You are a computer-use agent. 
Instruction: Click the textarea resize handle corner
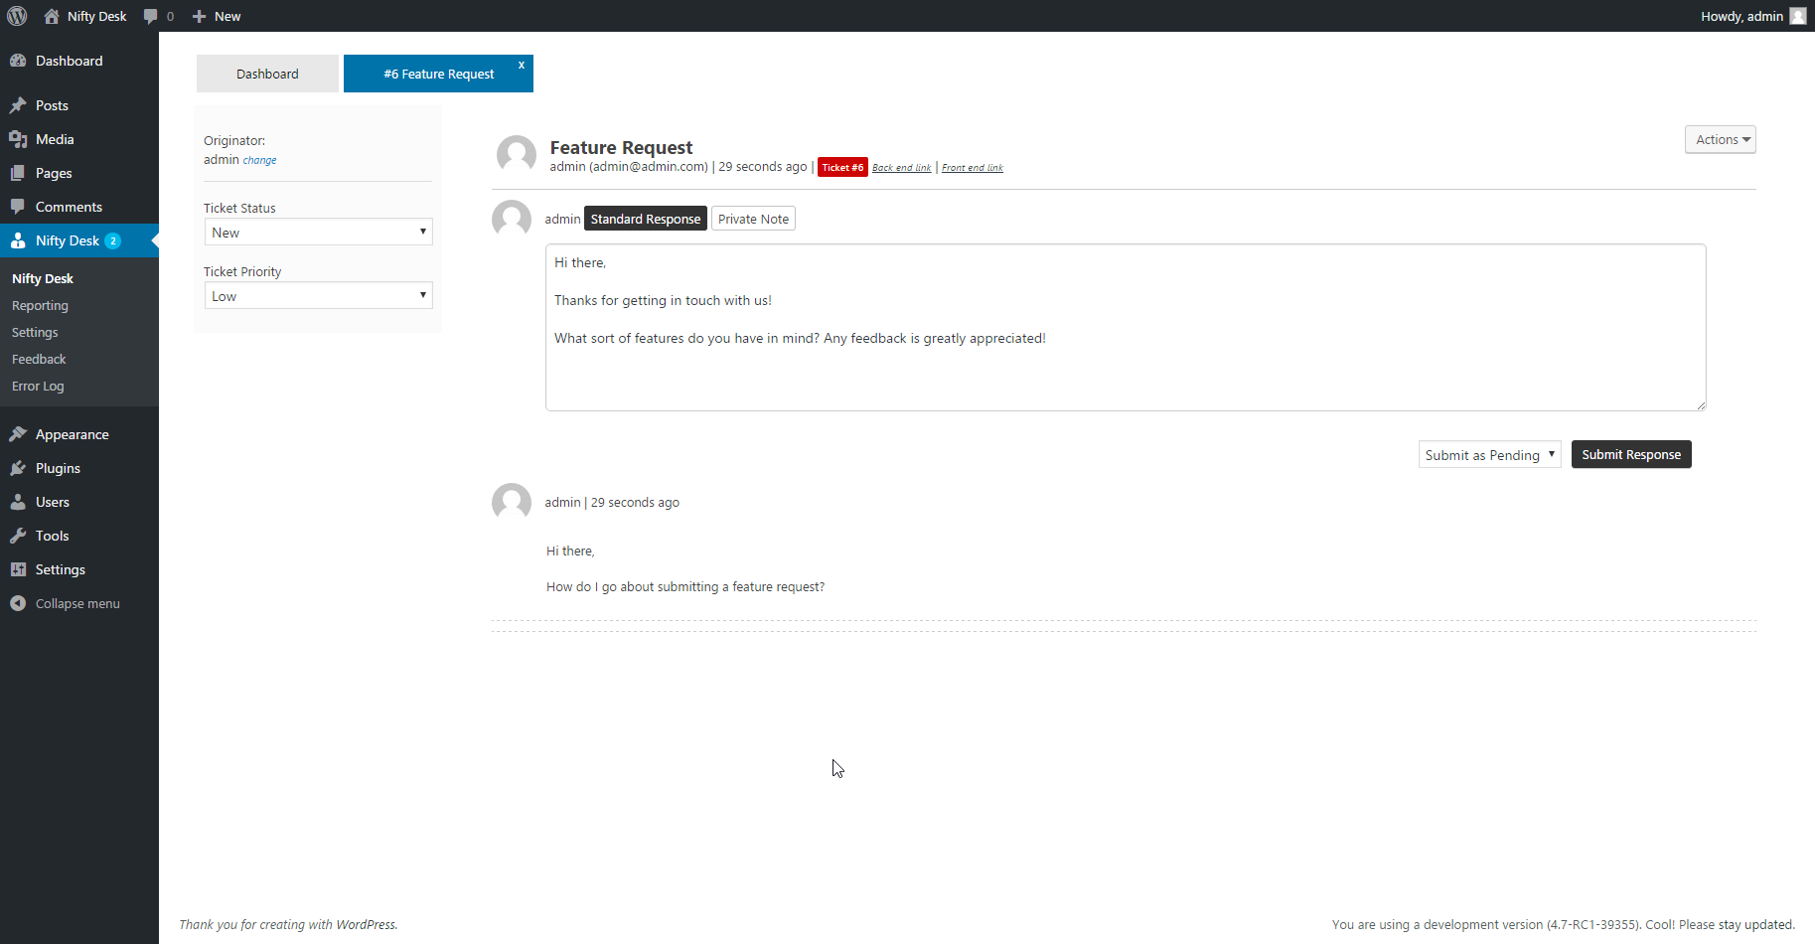tap(1701, 404)
